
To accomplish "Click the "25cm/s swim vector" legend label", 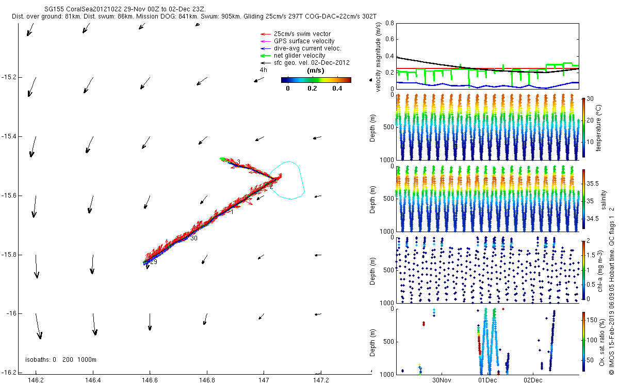I will (303, 34).
